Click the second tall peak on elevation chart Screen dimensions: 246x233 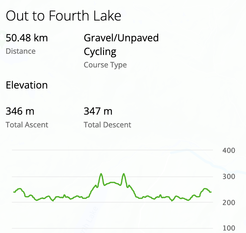124,174
